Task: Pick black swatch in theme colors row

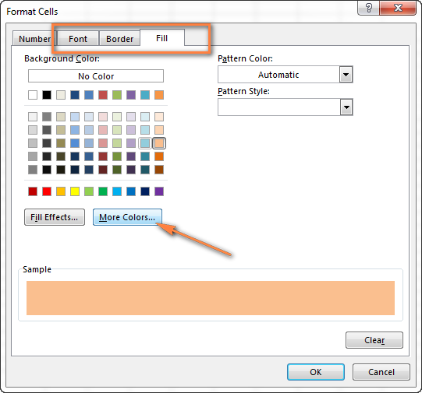Action: (x=47, y=95)
